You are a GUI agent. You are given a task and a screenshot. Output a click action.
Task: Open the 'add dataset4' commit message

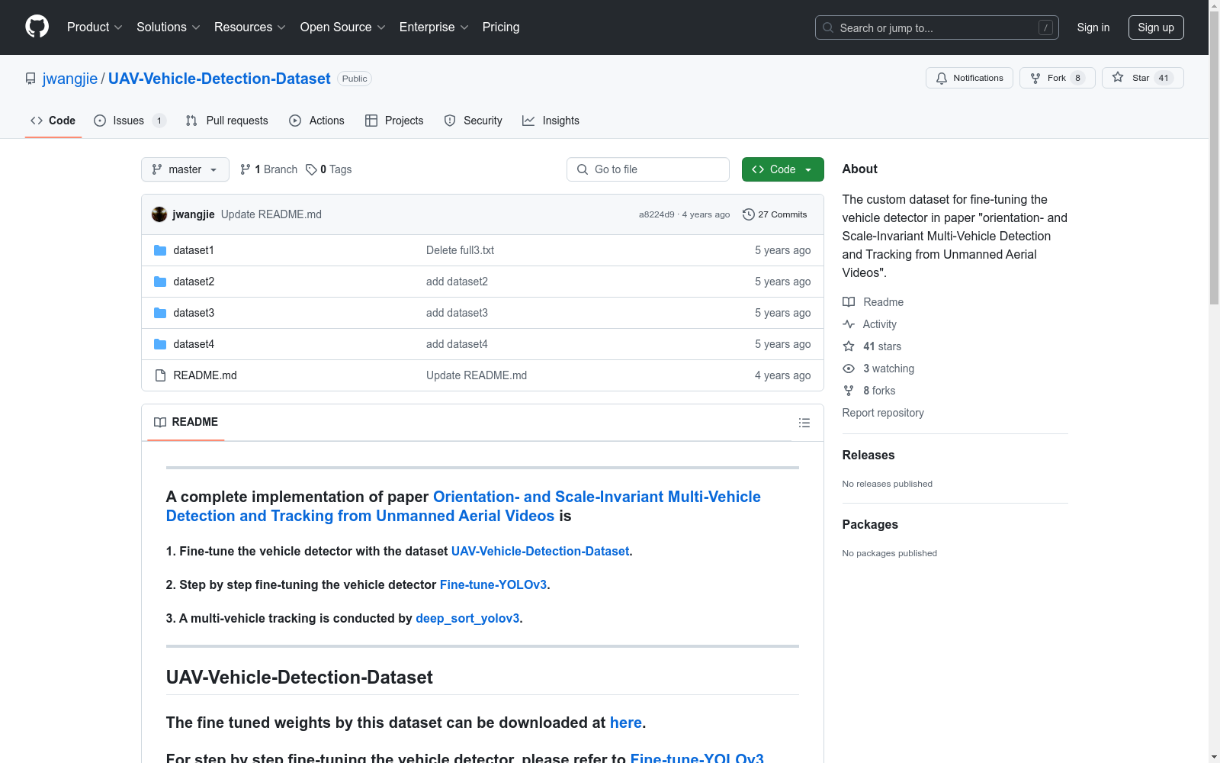[457, 344]
